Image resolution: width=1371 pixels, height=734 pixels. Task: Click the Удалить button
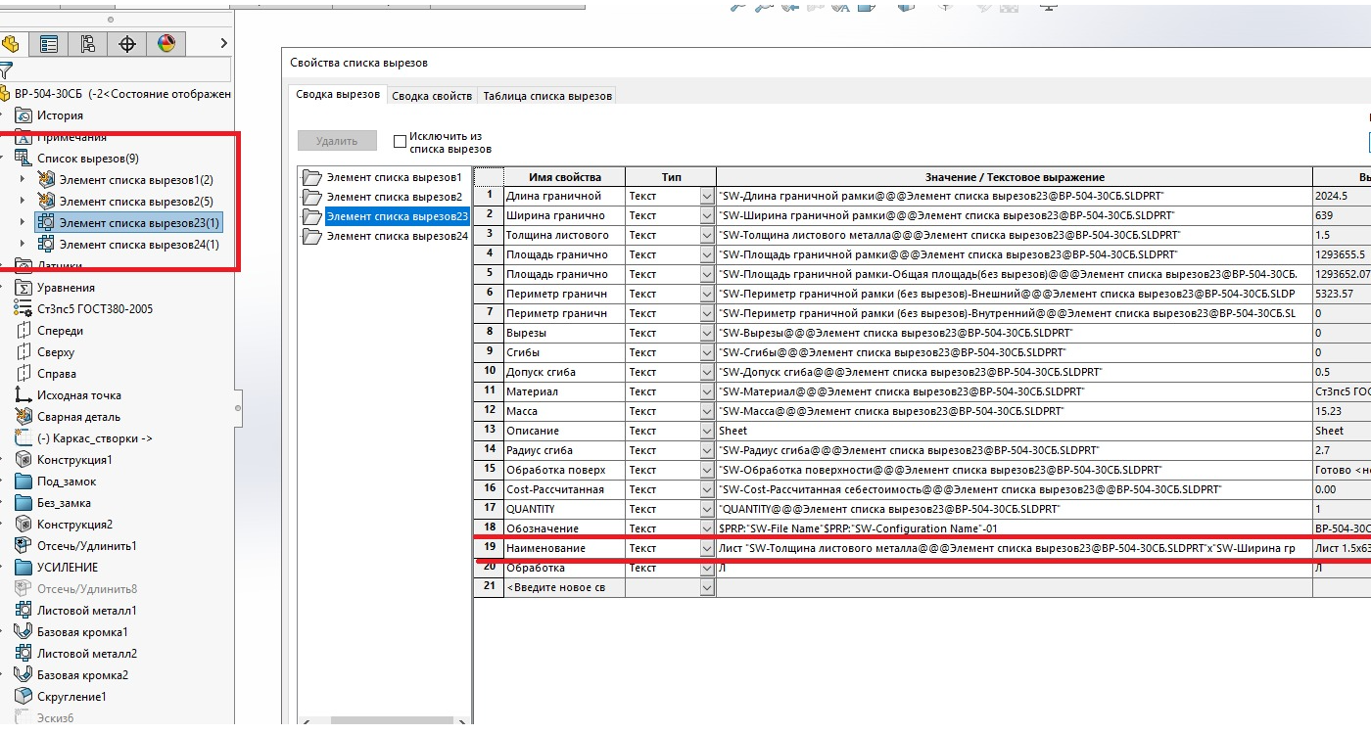338,141
